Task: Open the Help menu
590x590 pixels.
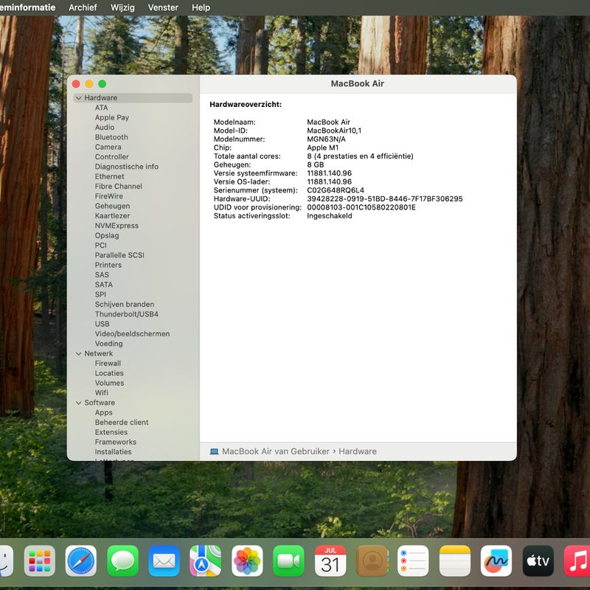Action: pyautogui.click(x=201, y=7)
